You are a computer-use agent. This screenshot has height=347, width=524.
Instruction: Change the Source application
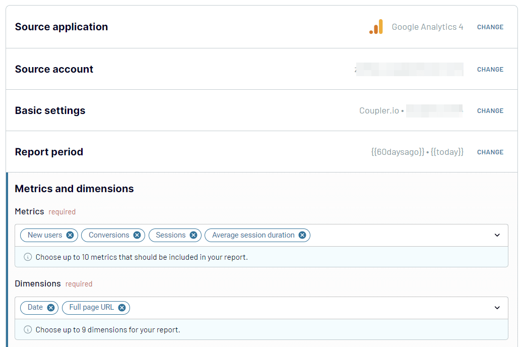pyautogui.click(x=490, y=27)
